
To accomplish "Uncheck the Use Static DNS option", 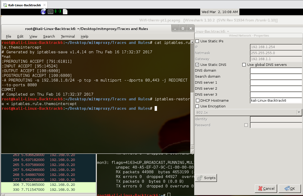I will click(197, 65).
